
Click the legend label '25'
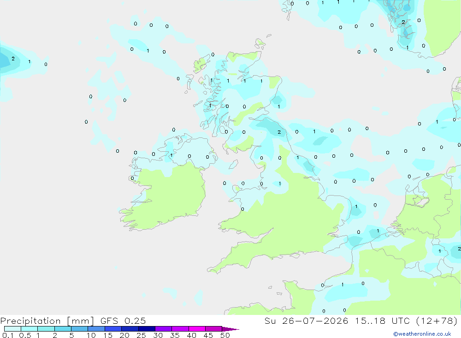141,335
